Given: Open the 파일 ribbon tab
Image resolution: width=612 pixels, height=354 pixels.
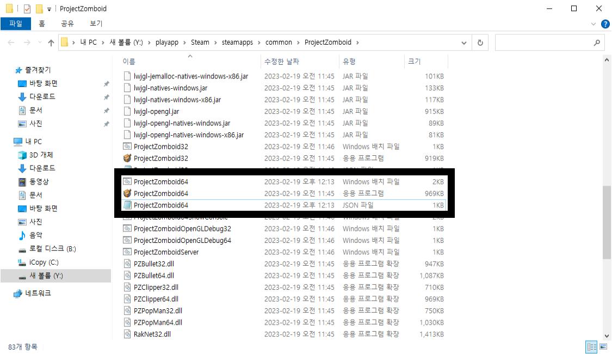Looking at the screenshot, I should [16, 23].
